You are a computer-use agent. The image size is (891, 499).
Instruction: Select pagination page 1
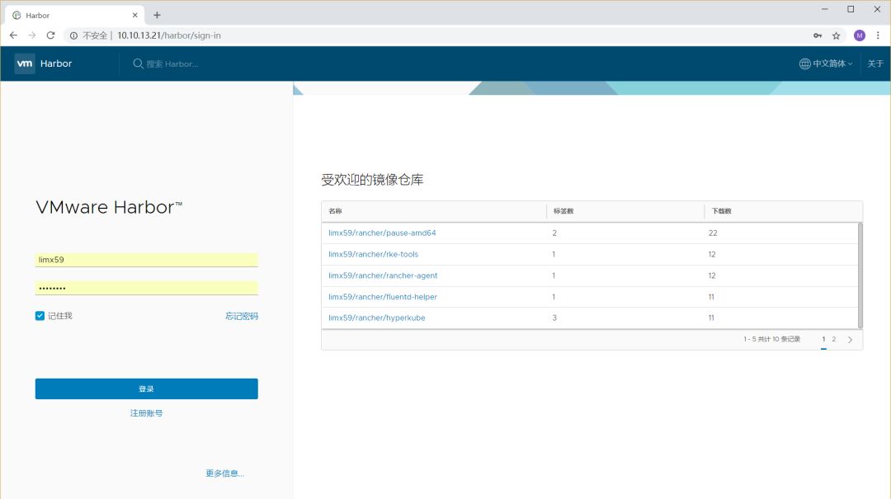[823, 339]
